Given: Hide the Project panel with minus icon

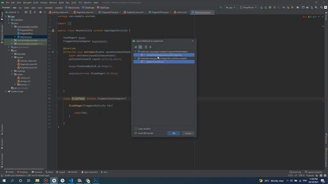Looking at the screenshot, I should tap(45, 12).
